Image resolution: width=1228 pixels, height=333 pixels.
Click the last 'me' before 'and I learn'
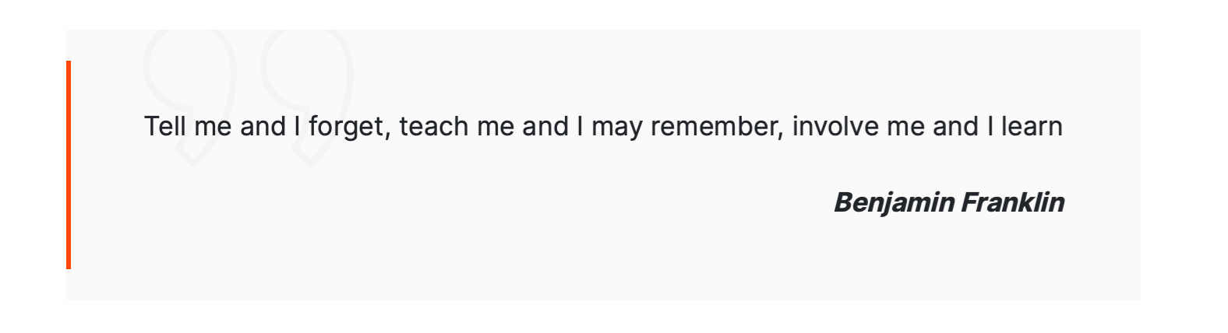tap(905, 128)
